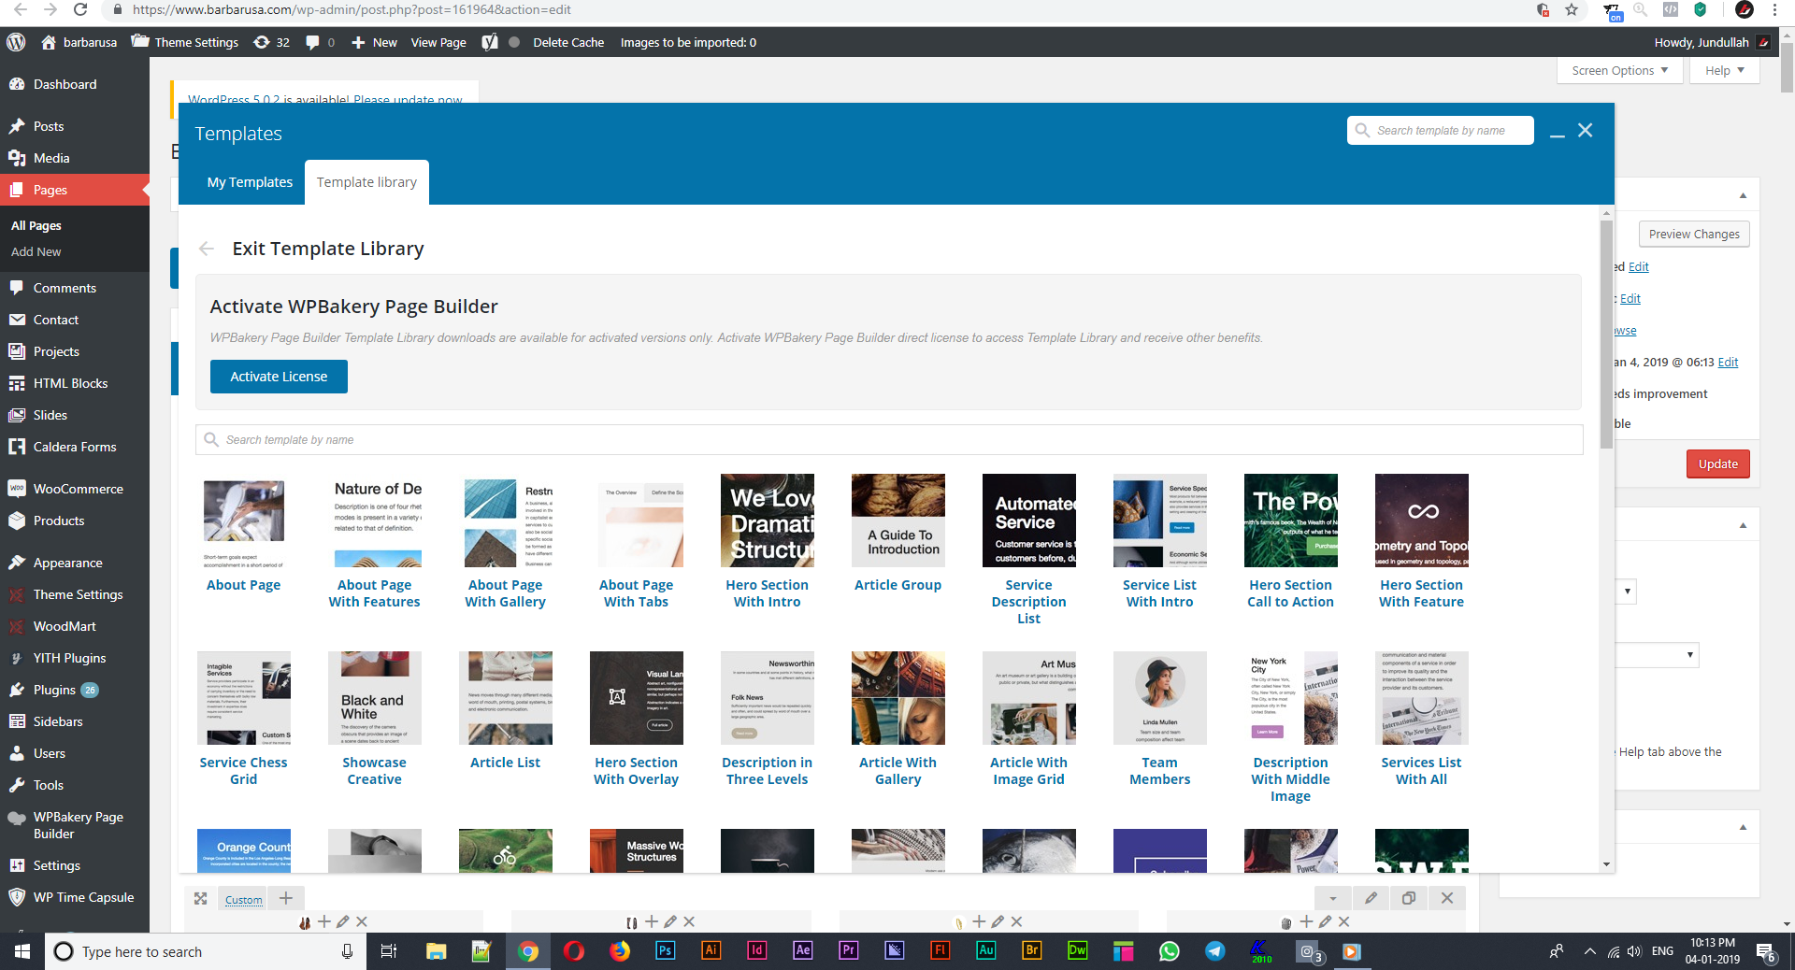Click the Custom row layout link
This screenshot has width=1795, height=970.
[x=244, y=900]
